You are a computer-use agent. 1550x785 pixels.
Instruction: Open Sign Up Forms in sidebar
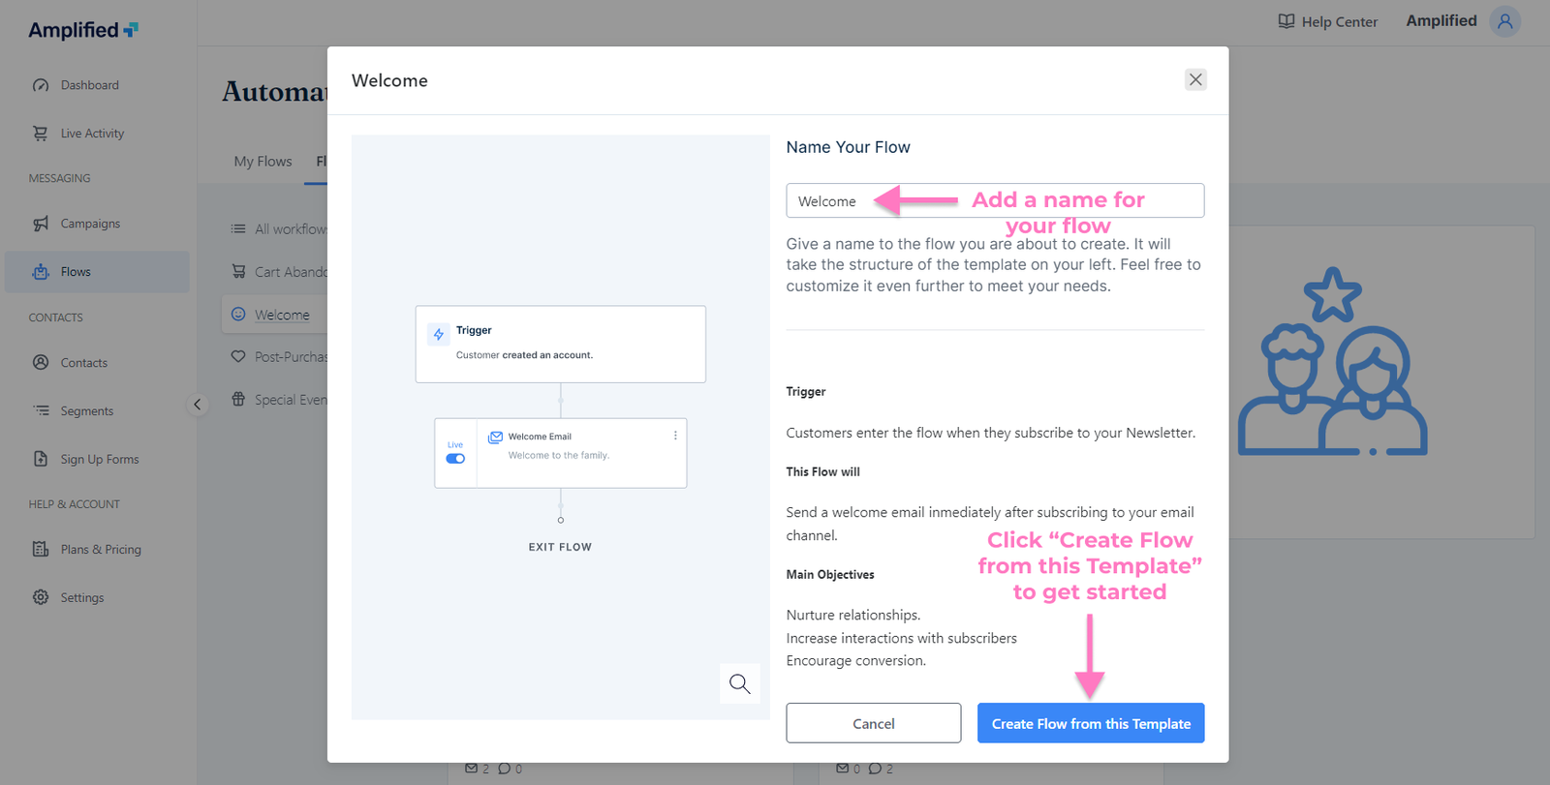tap(99, 460)
